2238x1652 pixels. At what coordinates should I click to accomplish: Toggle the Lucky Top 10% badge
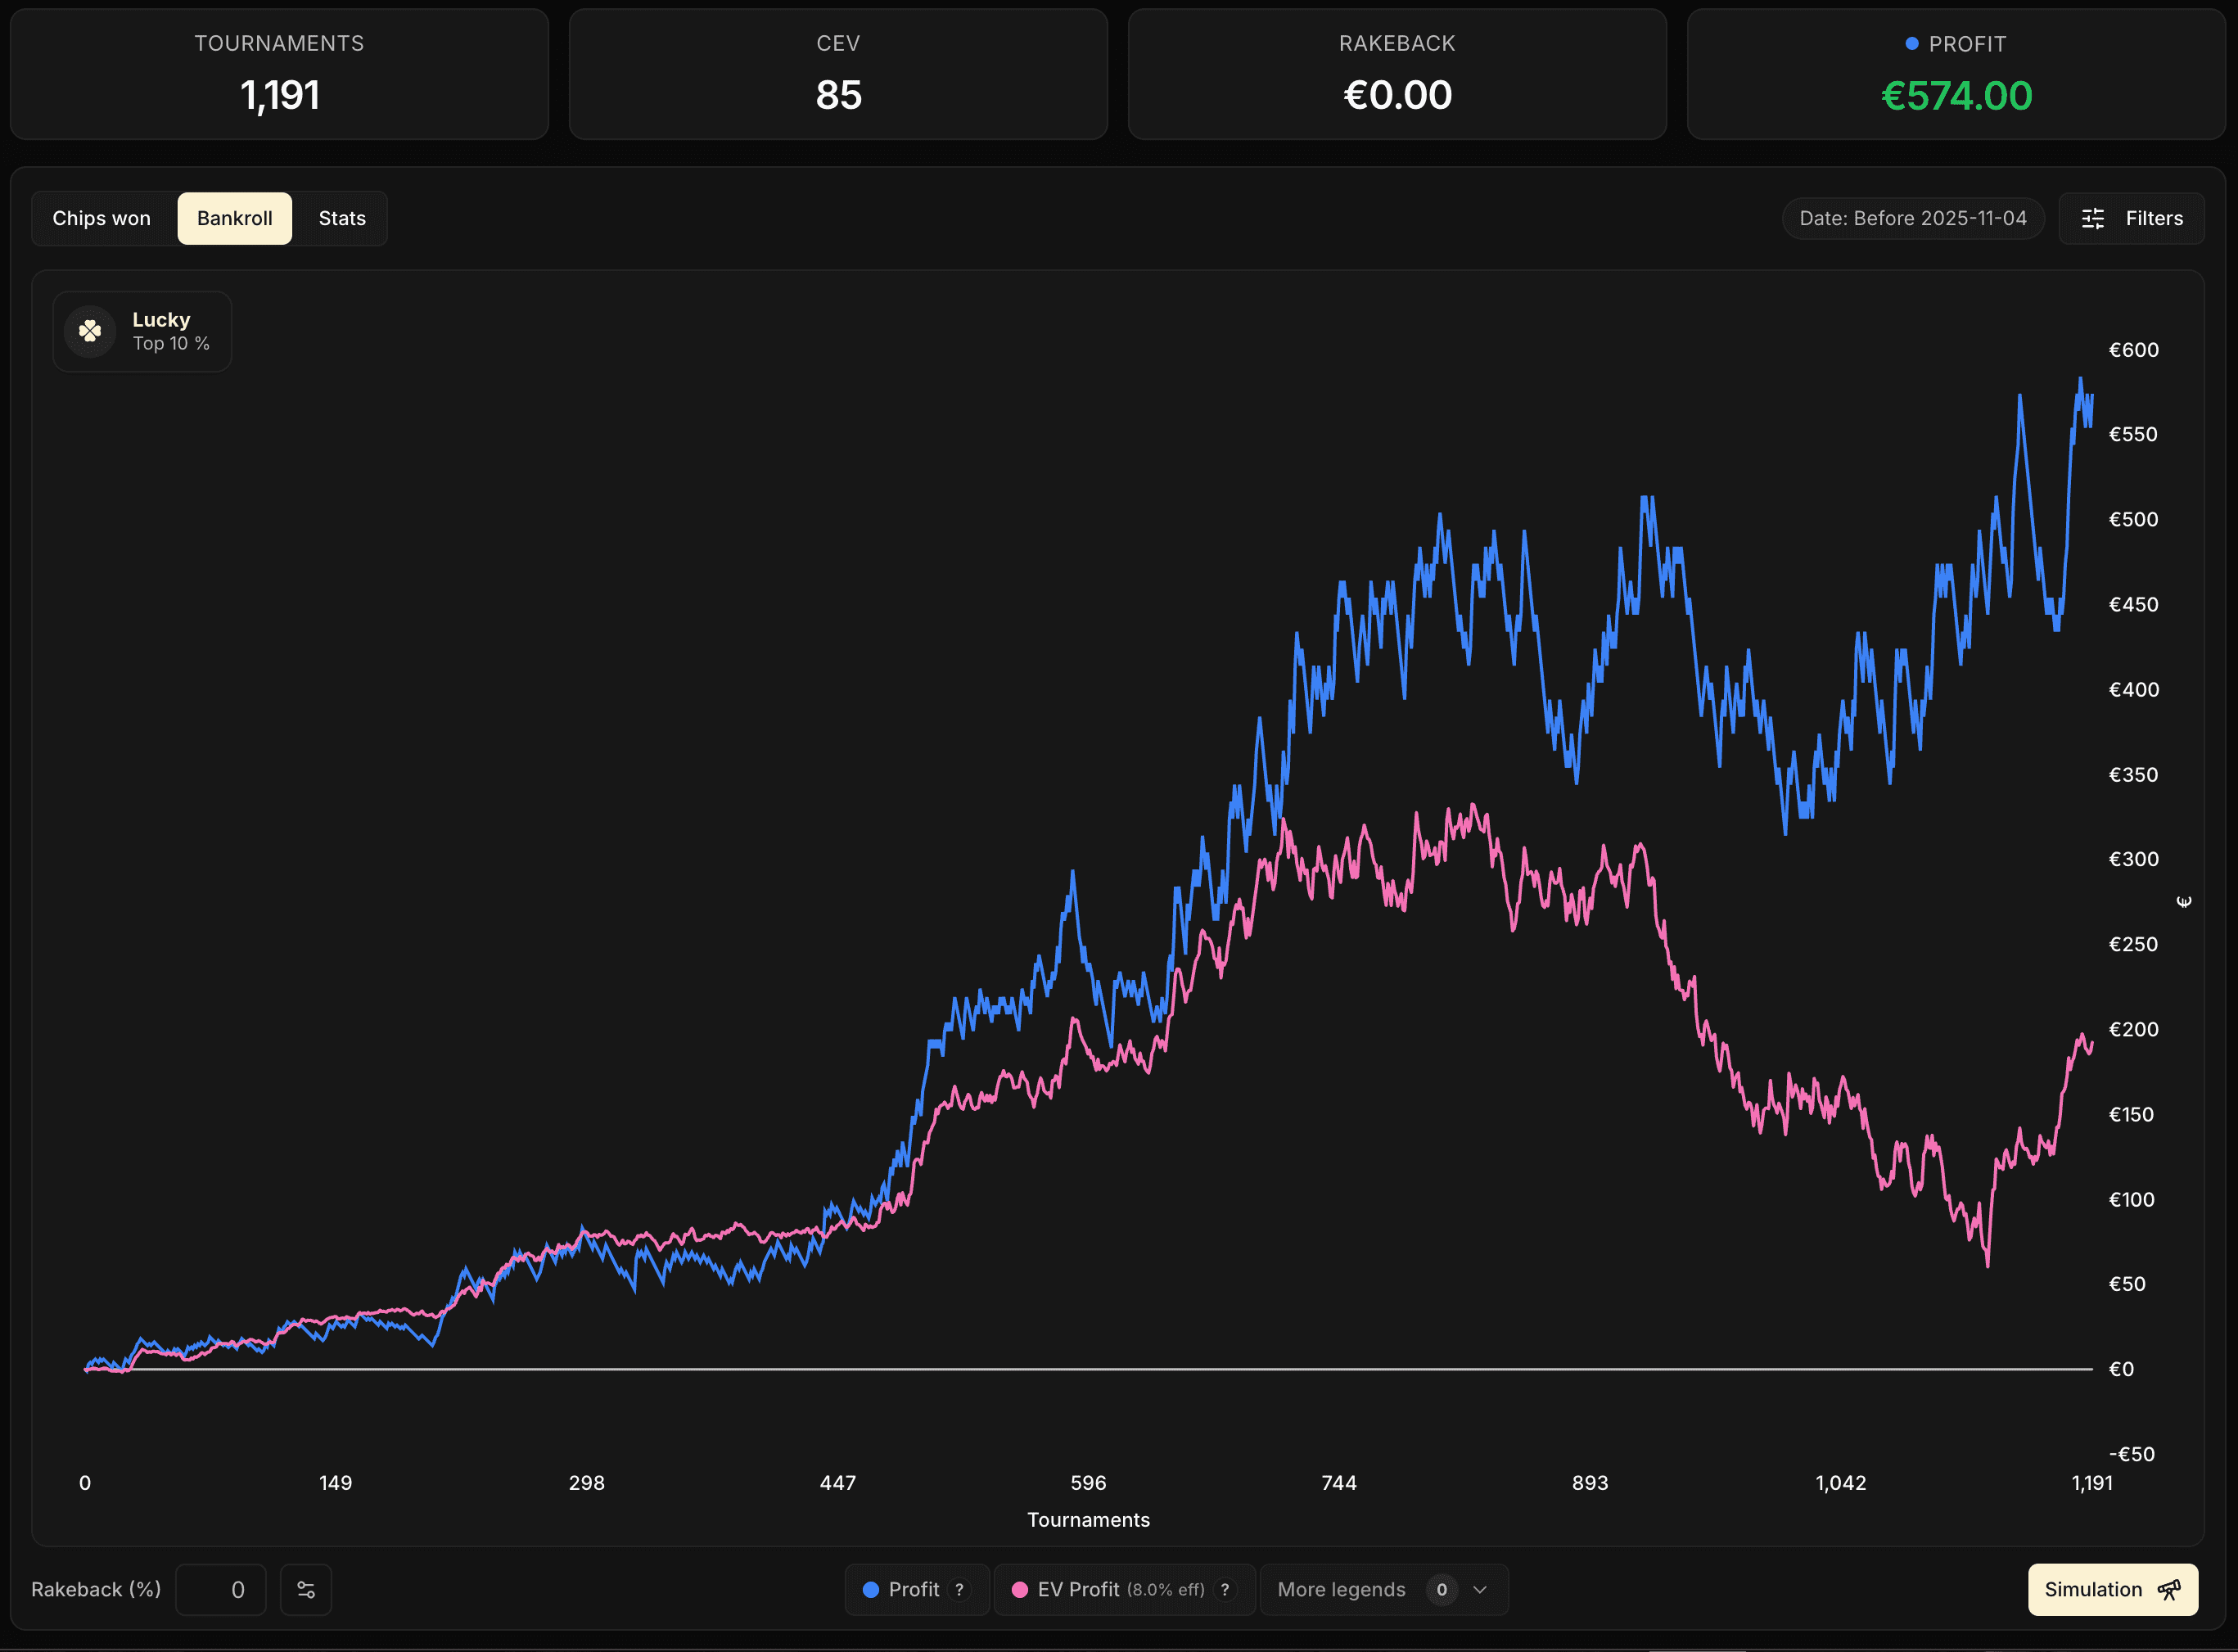(x=142, y=331)
